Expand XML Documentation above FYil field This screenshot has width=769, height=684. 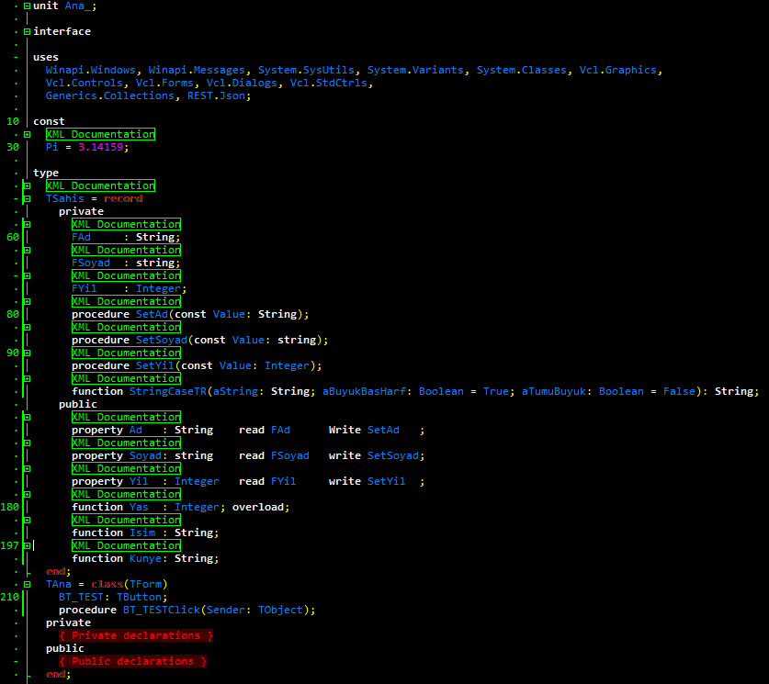coord(28,275)
